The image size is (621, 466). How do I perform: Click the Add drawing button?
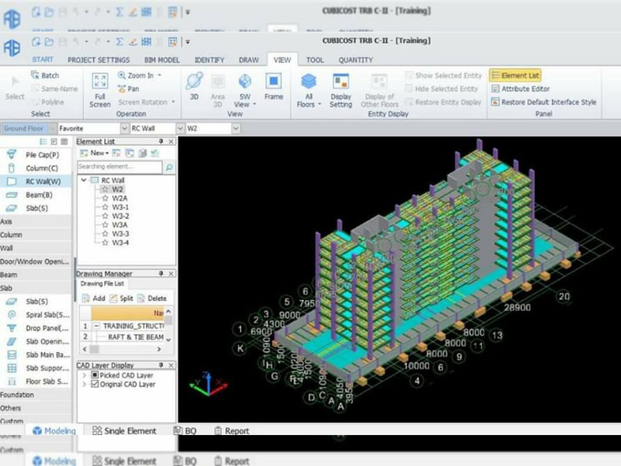93,299
